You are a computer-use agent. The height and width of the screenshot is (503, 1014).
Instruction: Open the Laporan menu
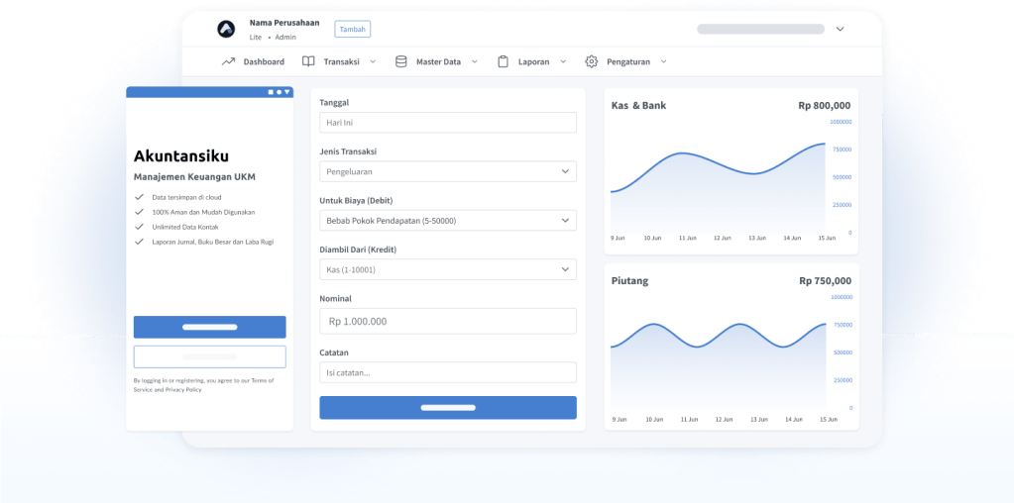click(533, 61)
